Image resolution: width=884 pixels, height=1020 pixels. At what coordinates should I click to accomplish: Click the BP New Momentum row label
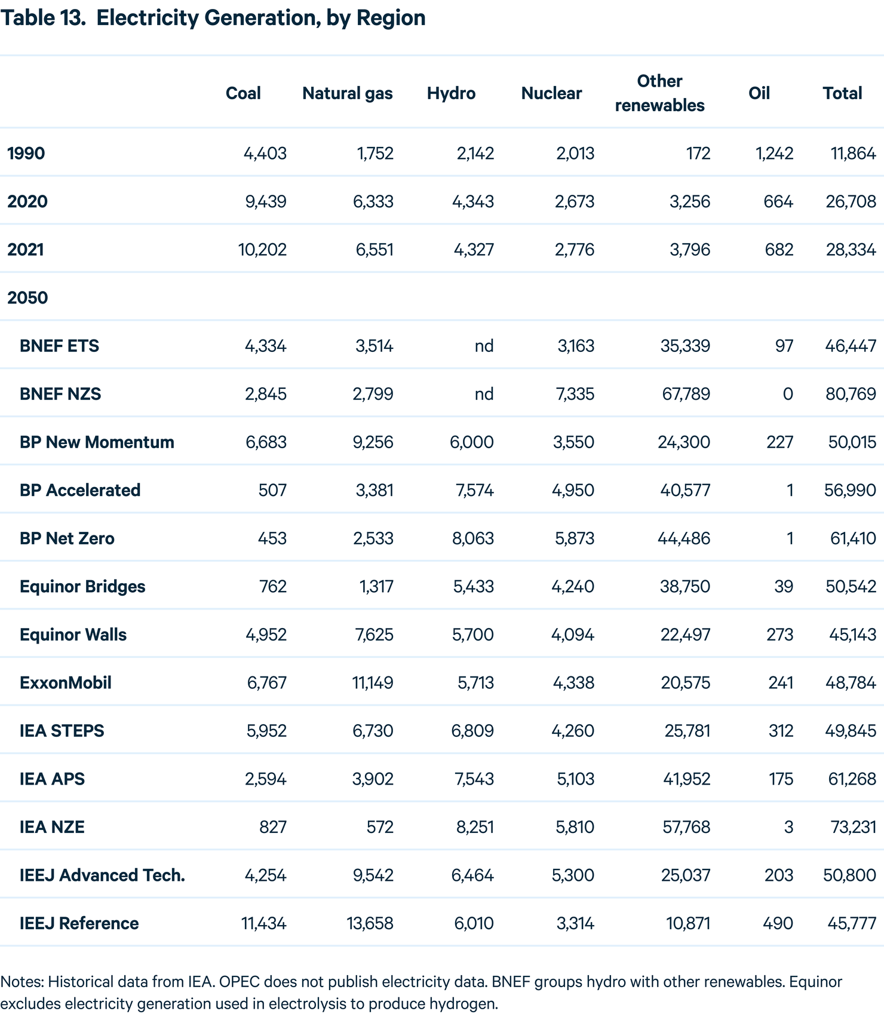[97, 442]
